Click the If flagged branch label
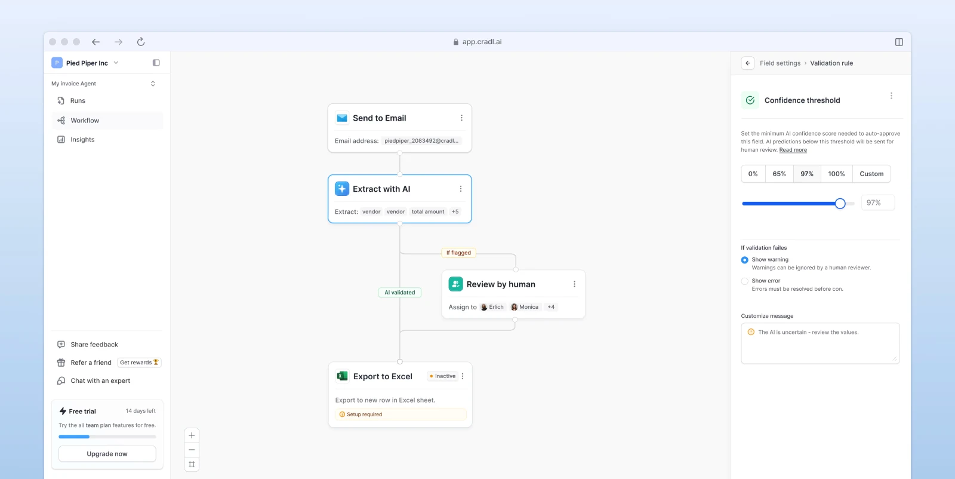Viewport: 955px width, 479px height. pos(458,253)
